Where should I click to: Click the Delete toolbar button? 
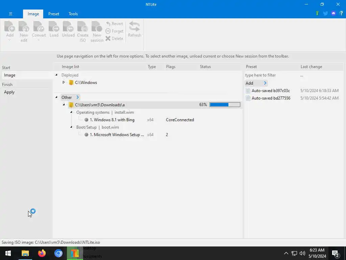pyautogui.click(x=114, y=39)
